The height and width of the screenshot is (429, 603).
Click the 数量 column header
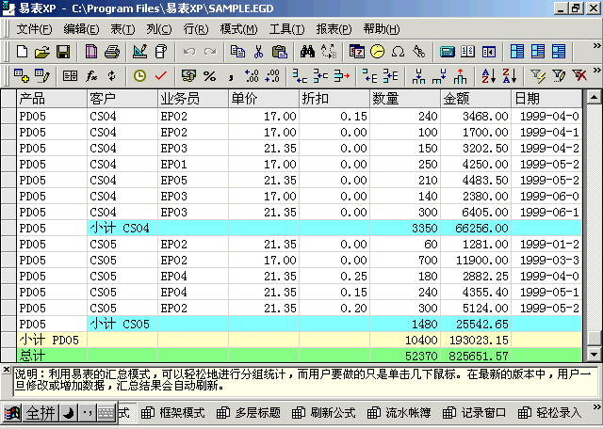tap(404, 99)
